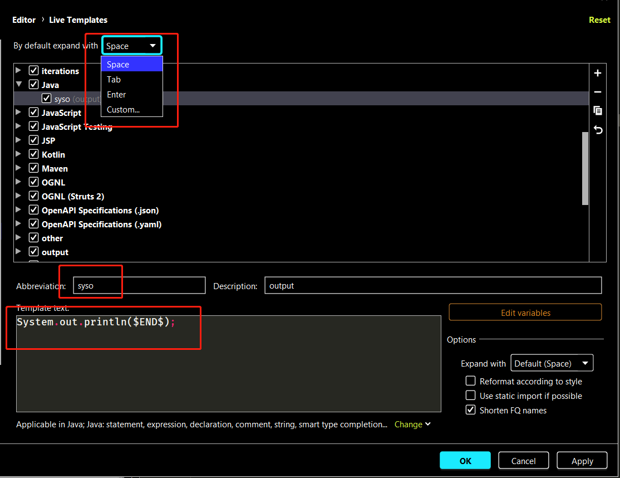Click the Apply button
Image resolution: width=620 pixels, height=478 pixels.
coord(582,461)
